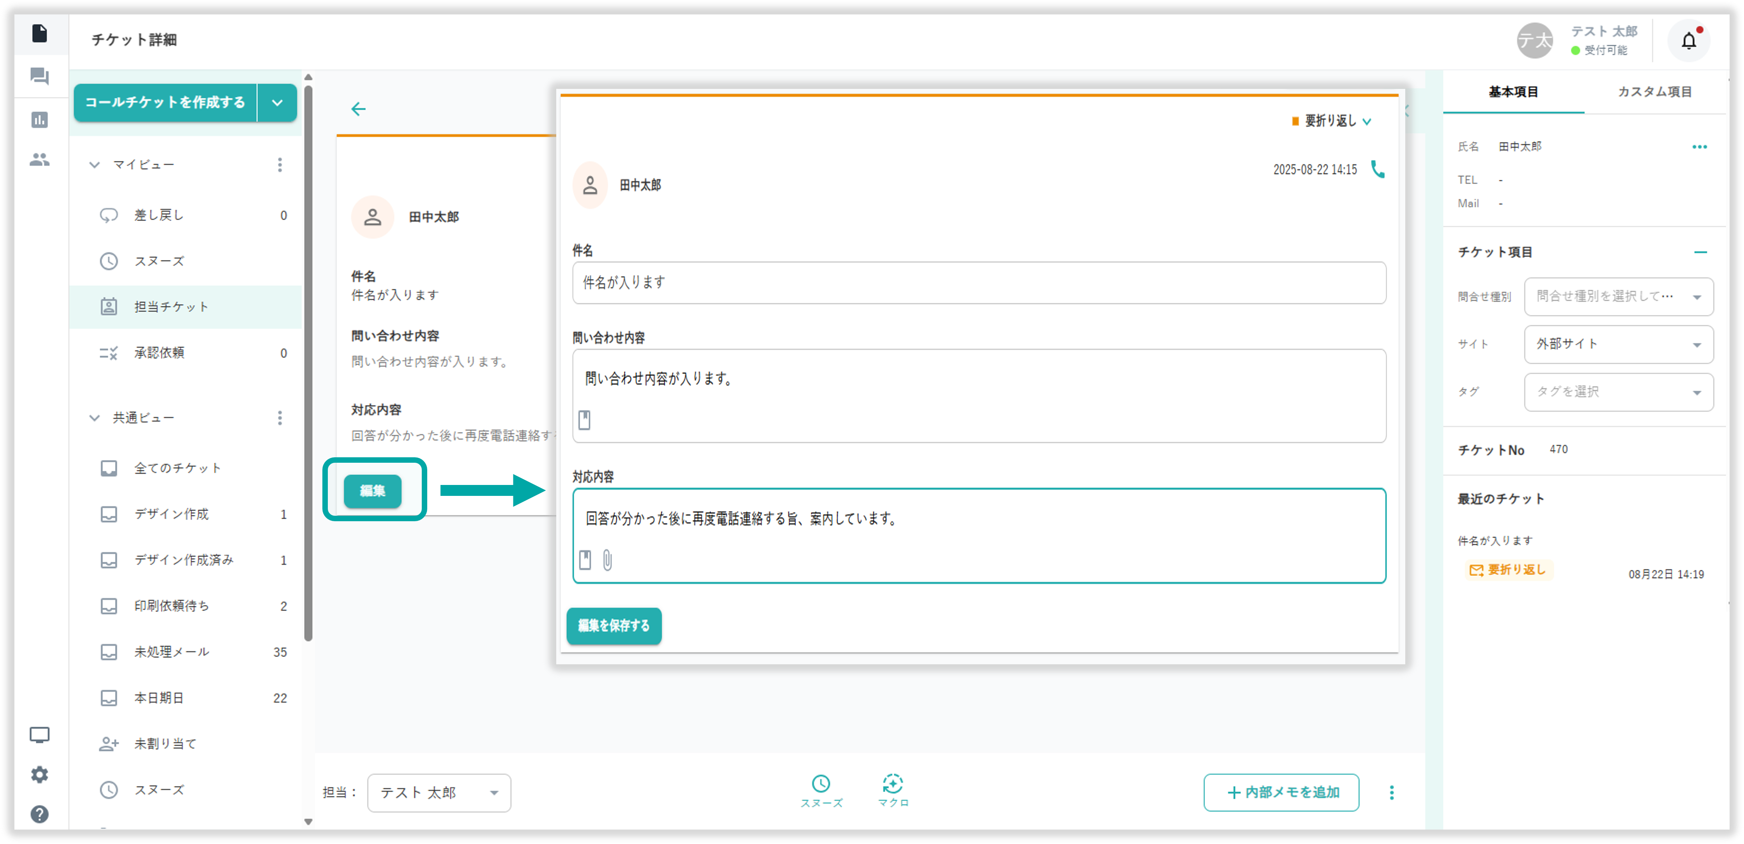Click the 編集を保存する button
This screenshot has width=1744, height=844.
click(614, 625)
